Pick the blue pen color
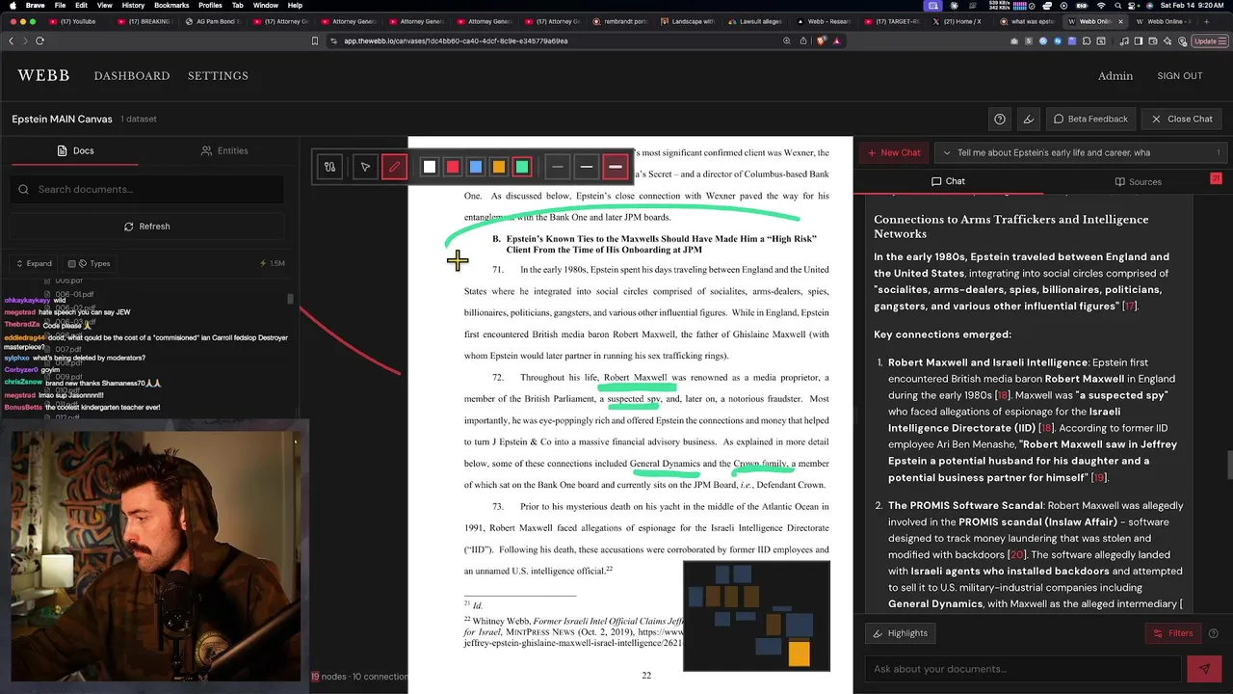This screenshot has width=1233, height=694. (x=476, y=167)
